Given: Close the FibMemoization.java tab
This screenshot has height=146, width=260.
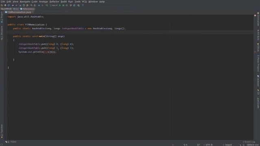Looking at the screenshot, I should (x=33, y=12).
